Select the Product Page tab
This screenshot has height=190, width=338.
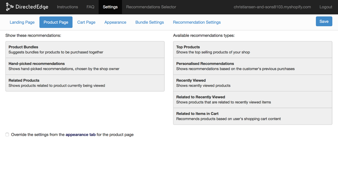pos(56,22)
